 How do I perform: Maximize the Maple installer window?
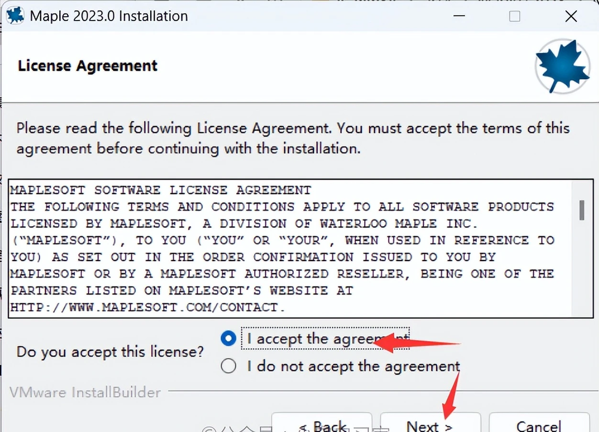515,16
